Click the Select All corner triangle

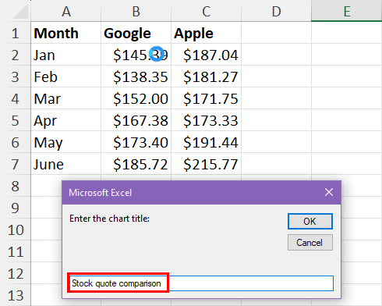tap(20, 12)
